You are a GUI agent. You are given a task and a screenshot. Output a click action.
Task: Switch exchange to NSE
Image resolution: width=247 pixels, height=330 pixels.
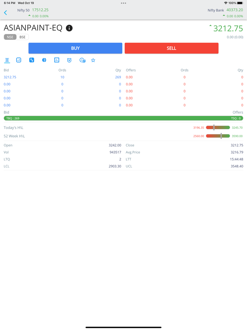(10, 37)
